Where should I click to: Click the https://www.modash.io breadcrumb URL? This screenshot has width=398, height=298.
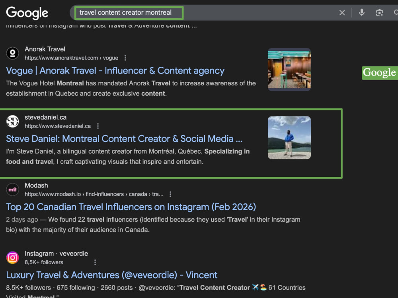(x=94, y=194)
